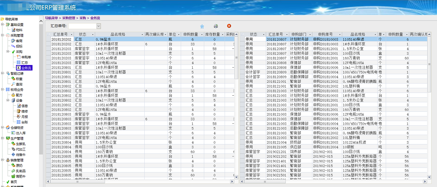Select the 供应部 department cell
Image resolution: width=437 pixels, height=187 pixels.
point(300,147)
